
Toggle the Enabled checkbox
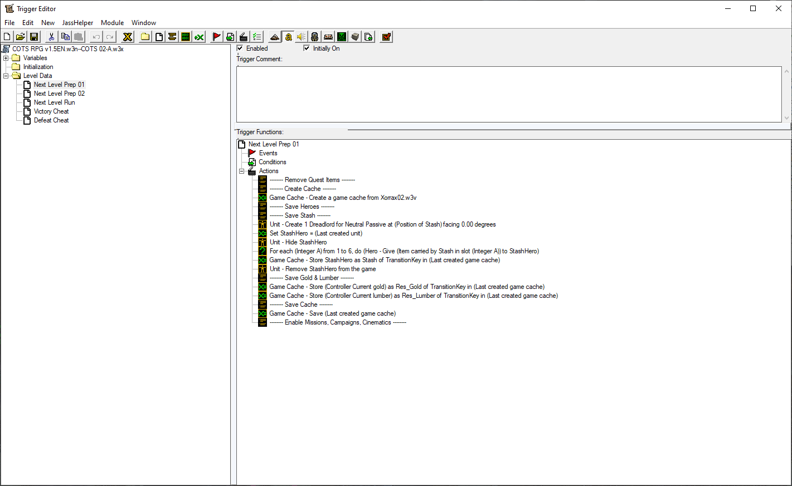coord(240,48)
